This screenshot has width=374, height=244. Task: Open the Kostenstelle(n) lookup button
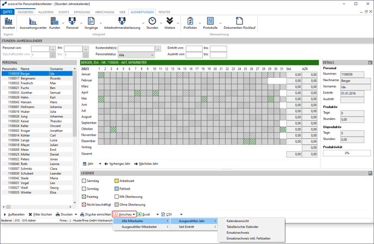point(158,49)
